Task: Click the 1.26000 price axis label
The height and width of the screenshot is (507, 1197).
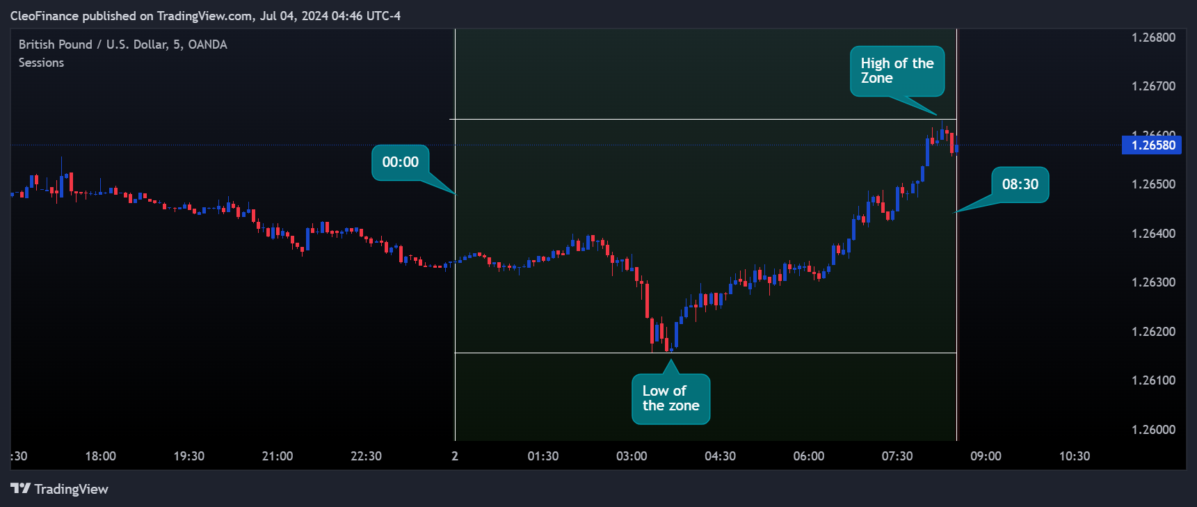Action: [1153, 430]
